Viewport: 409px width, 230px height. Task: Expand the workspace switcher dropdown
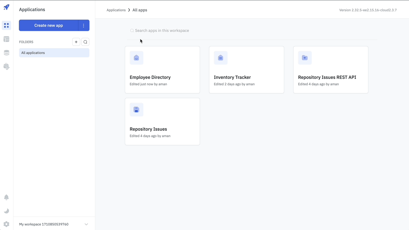[x=86, y=224]
